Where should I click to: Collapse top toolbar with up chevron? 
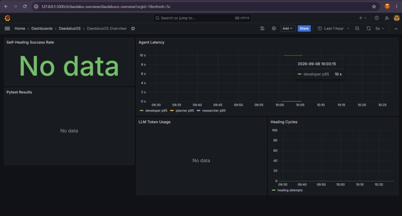coord(396,29)
